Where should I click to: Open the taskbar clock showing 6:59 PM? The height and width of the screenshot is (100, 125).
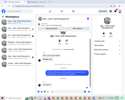click(x=117, y=98)
